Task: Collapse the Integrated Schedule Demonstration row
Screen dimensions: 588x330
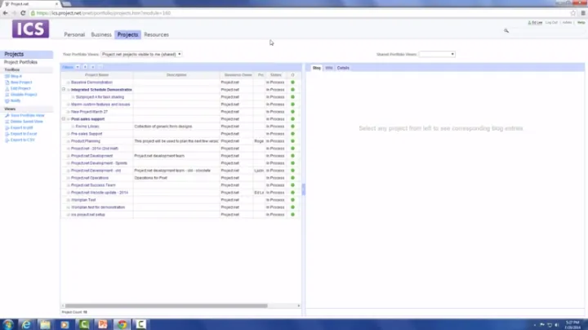Action: tap(64, 90)
